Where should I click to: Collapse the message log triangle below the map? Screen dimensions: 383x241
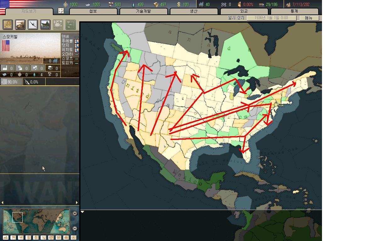(x=82, y=212)
